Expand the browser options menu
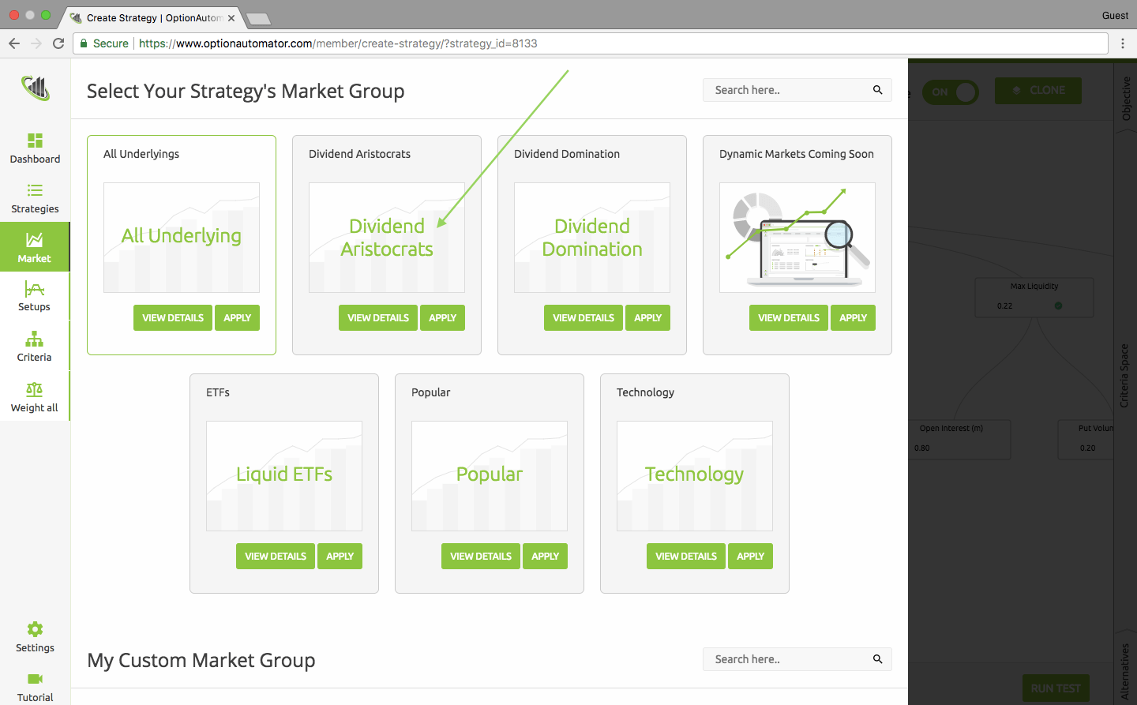Screen dimensions: 1137x705 pyautogui.click(x=1124, y=43)
